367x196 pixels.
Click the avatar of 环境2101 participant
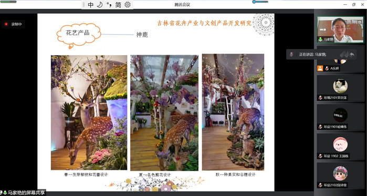tap(340, 86)
